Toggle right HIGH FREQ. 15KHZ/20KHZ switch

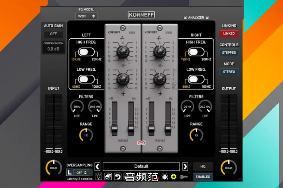click(196, 52)
